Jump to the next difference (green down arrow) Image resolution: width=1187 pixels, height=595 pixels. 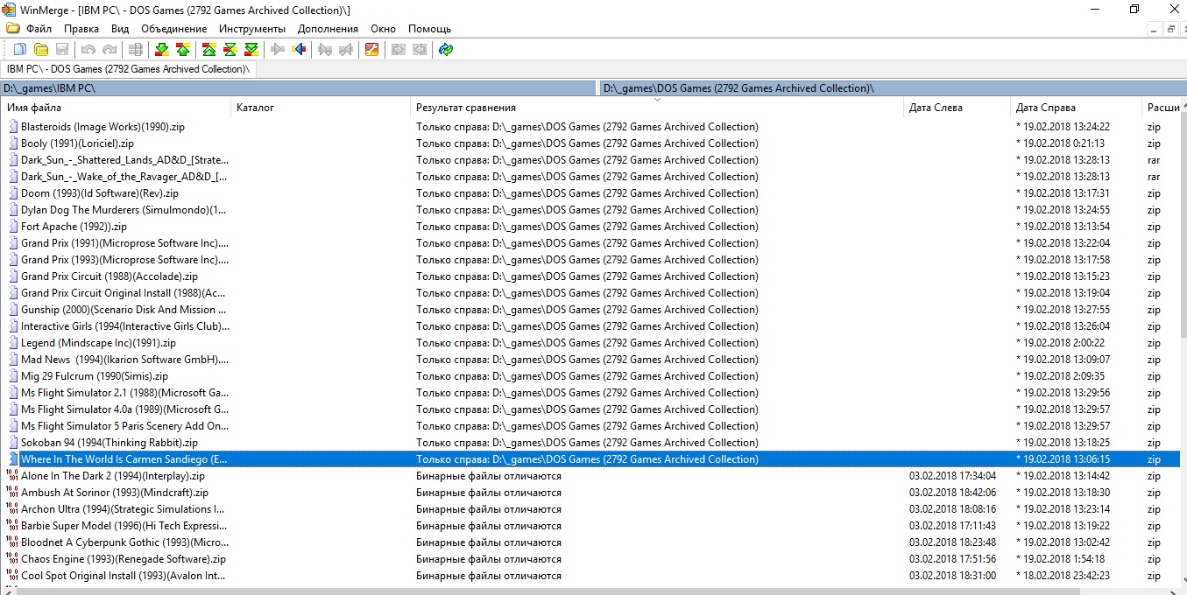[x=162, y=50]
